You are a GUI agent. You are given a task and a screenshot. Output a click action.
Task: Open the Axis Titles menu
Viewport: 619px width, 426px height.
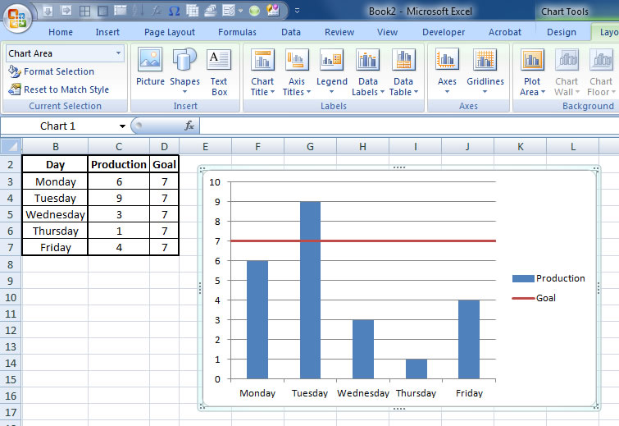pyautogui.click(x=297, y=72)
